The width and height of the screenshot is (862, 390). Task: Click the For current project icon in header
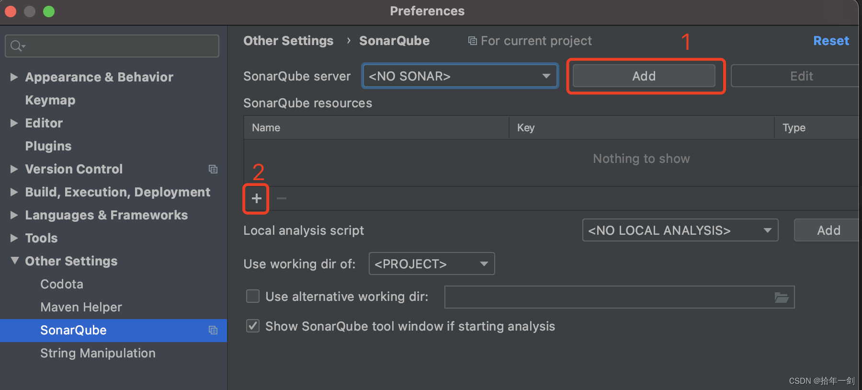473,41
